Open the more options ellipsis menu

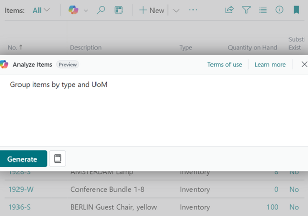click(193, 10)
